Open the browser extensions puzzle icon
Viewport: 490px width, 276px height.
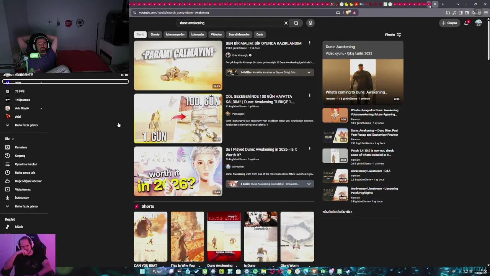448,13
